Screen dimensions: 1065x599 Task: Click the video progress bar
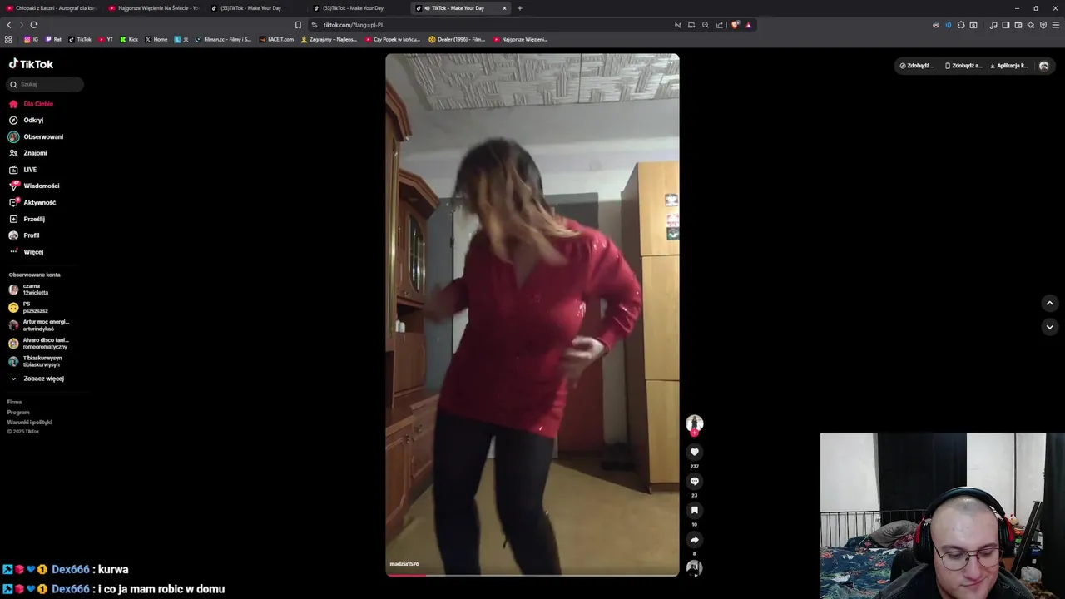coord(532,574)
